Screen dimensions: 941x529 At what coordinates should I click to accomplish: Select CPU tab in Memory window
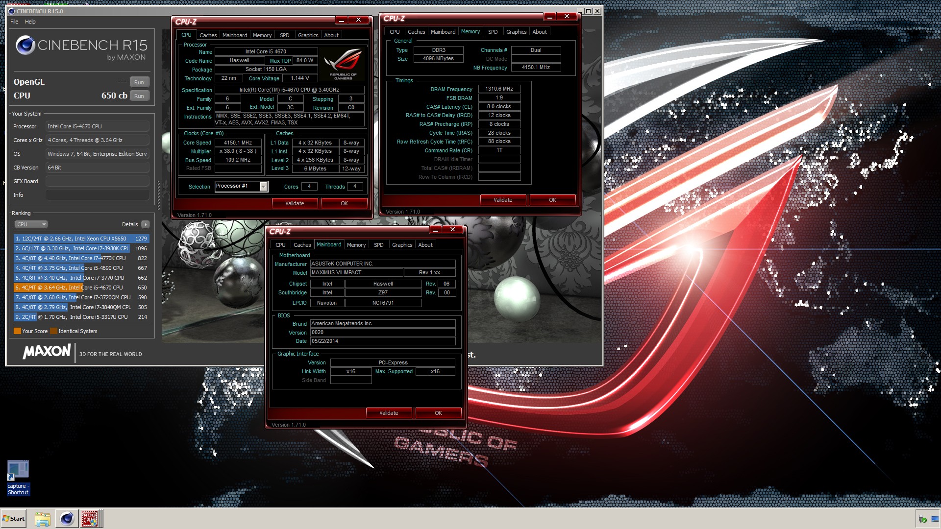(x=395, y=32)
